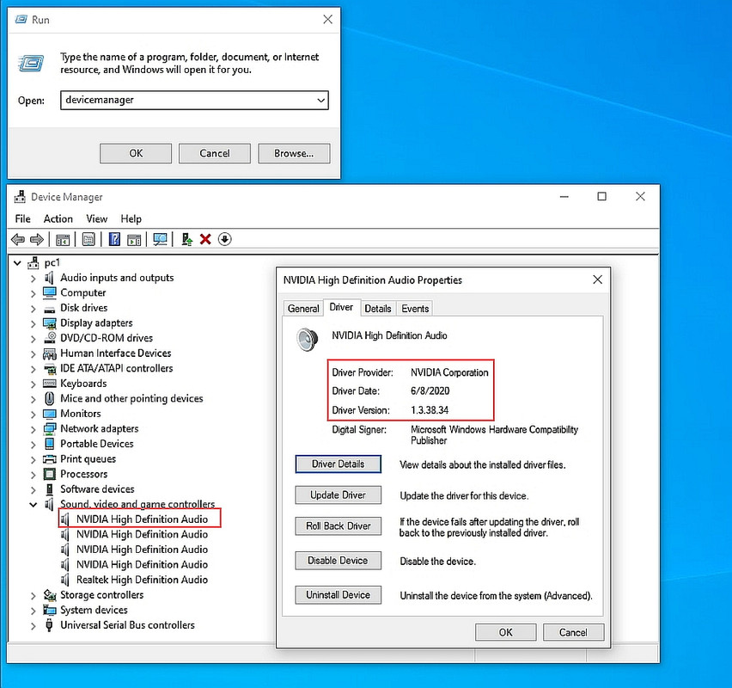Expand the Processors node
This screenshot has height=688, width=732.
click(x=33, y=475)
